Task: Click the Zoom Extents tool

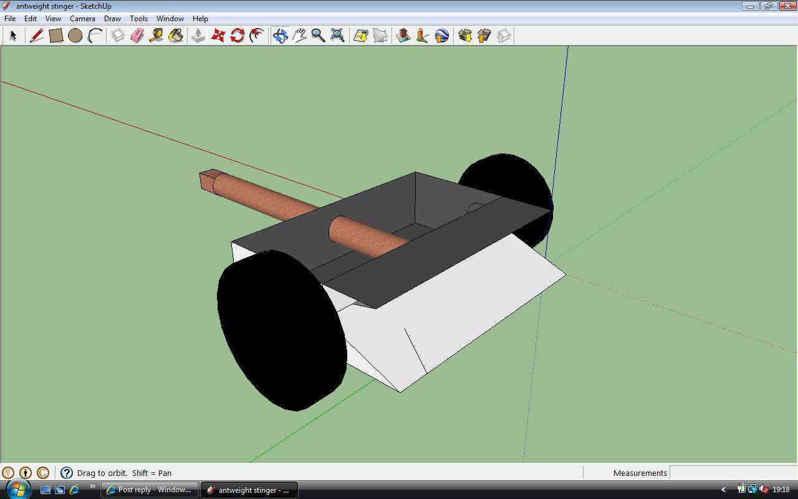Action: pyautogui.click(x=337, y=36)
